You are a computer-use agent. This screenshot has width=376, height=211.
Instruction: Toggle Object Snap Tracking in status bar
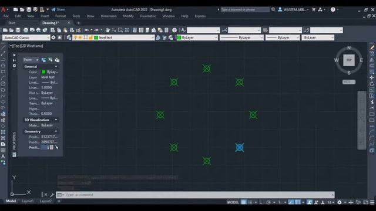click(291, 202)
